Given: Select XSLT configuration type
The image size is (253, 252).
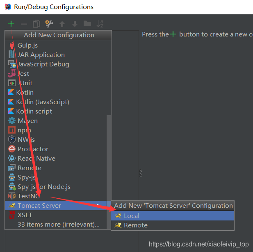Looking at the screenshot, I should [56, 215].
